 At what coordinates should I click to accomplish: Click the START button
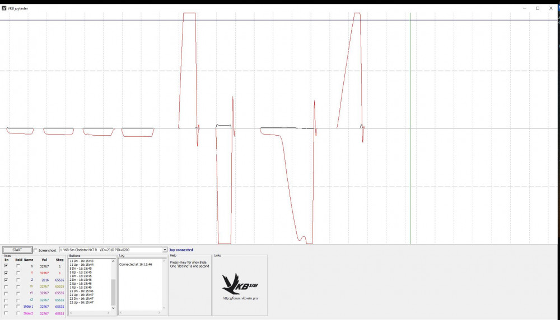coord(17,250)
